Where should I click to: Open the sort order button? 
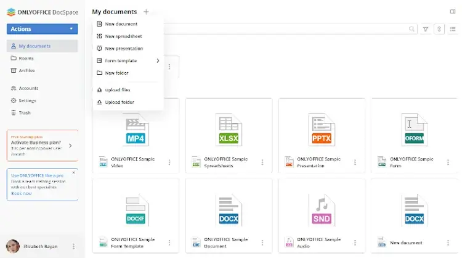coord(439,29)
